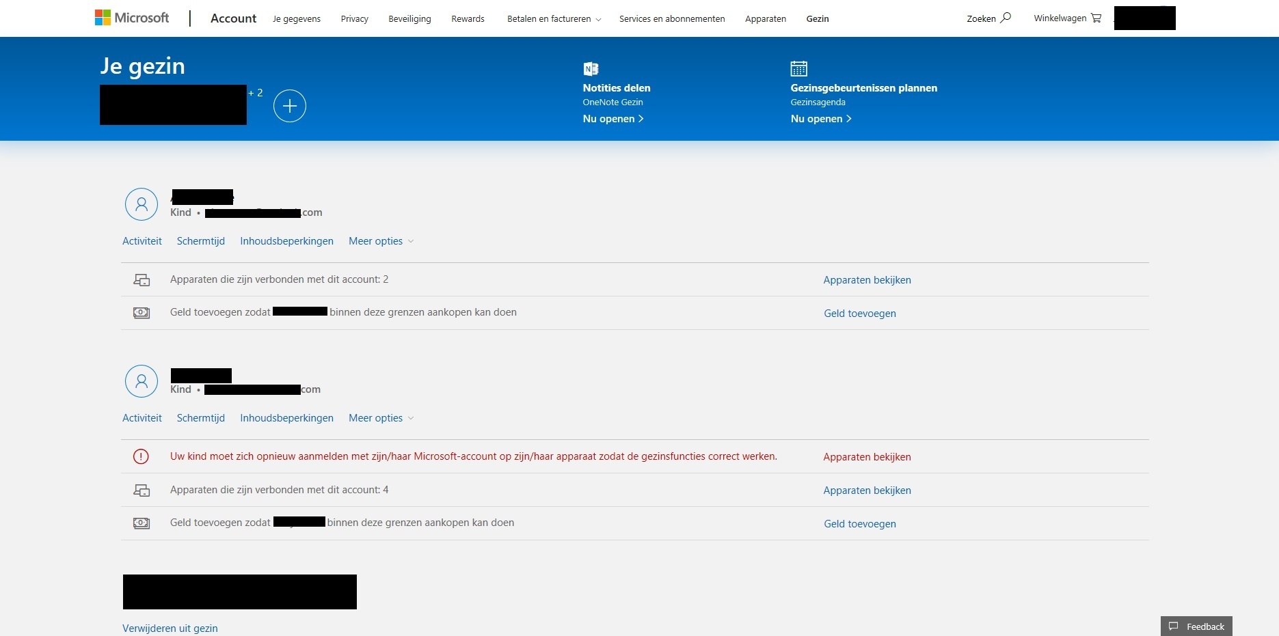The image size is (1279, 636).
Task: Click the connected devices icon for the first child
Action: point(142,279)
